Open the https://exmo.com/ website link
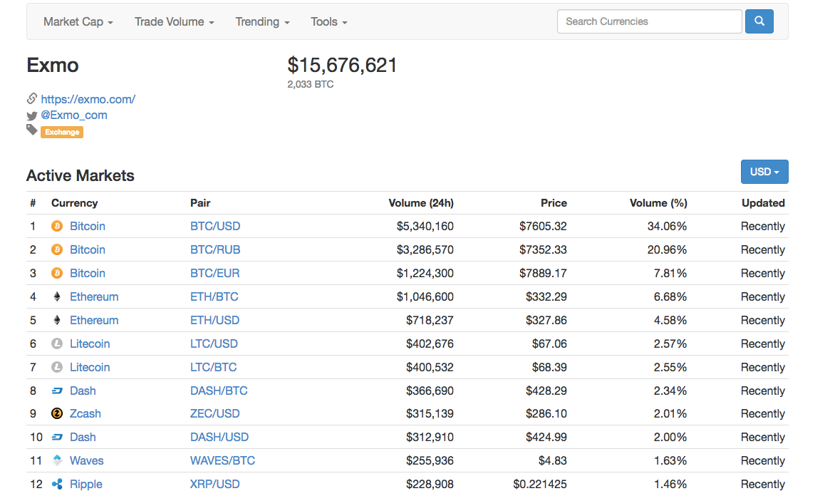 88,99
